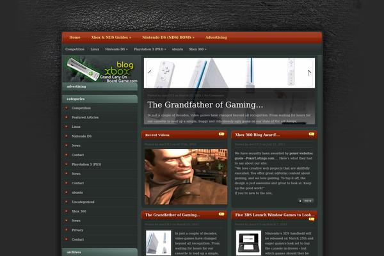
Task: Select Linux in the secondary navigation bar
Action: pyautogui.click(x=95, y=49)
